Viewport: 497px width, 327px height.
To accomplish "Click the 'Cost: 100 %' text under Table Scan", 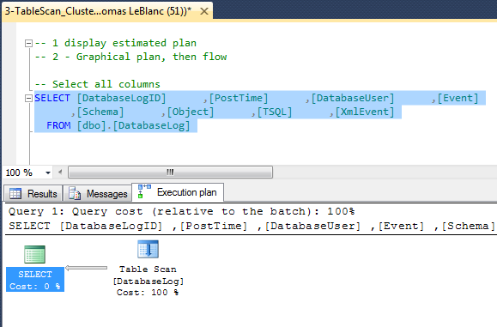I will (x=148, y=292).
